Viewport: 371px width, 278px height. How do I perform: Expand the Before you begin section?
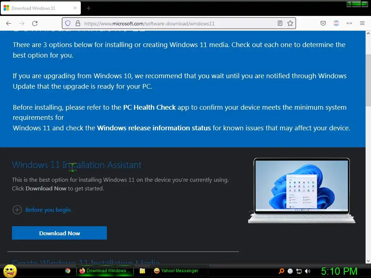[x=17, y=210]
